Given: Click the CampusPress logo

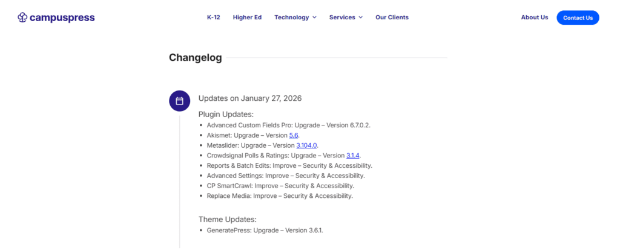Looking at the screenshot, I should click(56, 17).
